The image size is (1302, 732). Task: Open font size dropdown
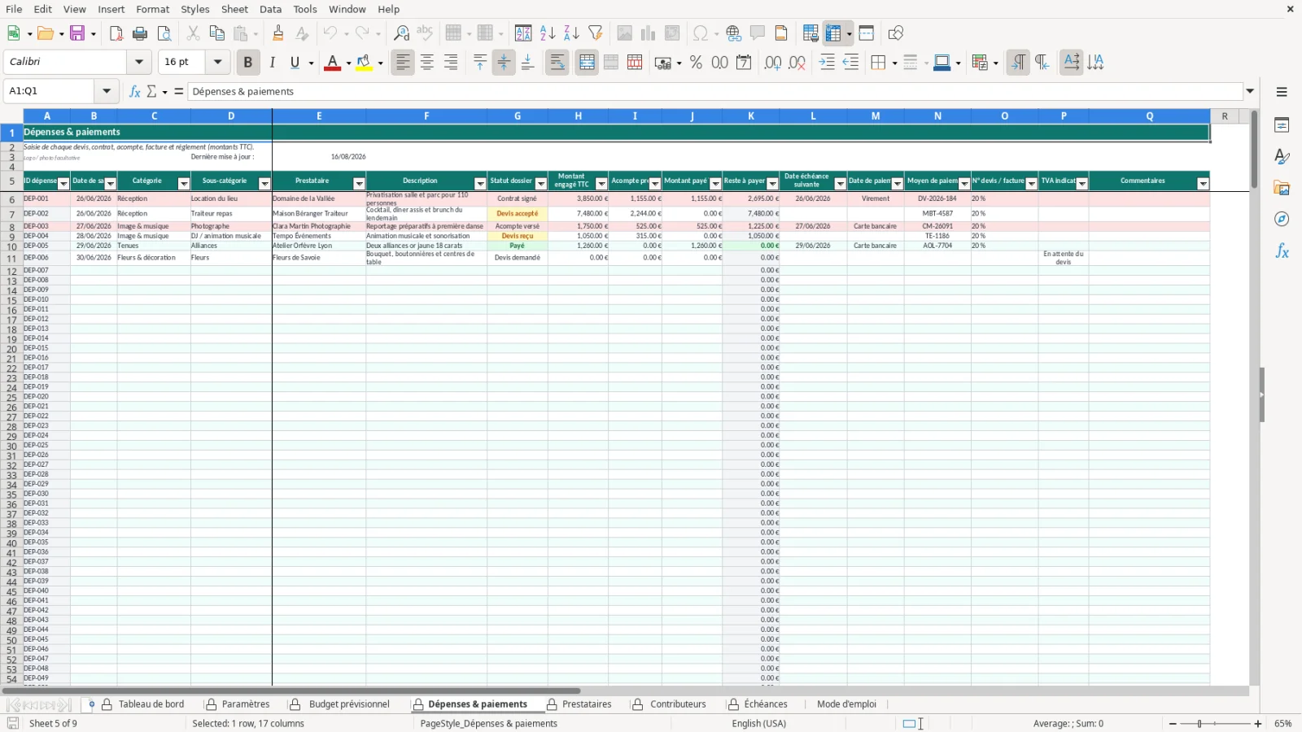217,62
